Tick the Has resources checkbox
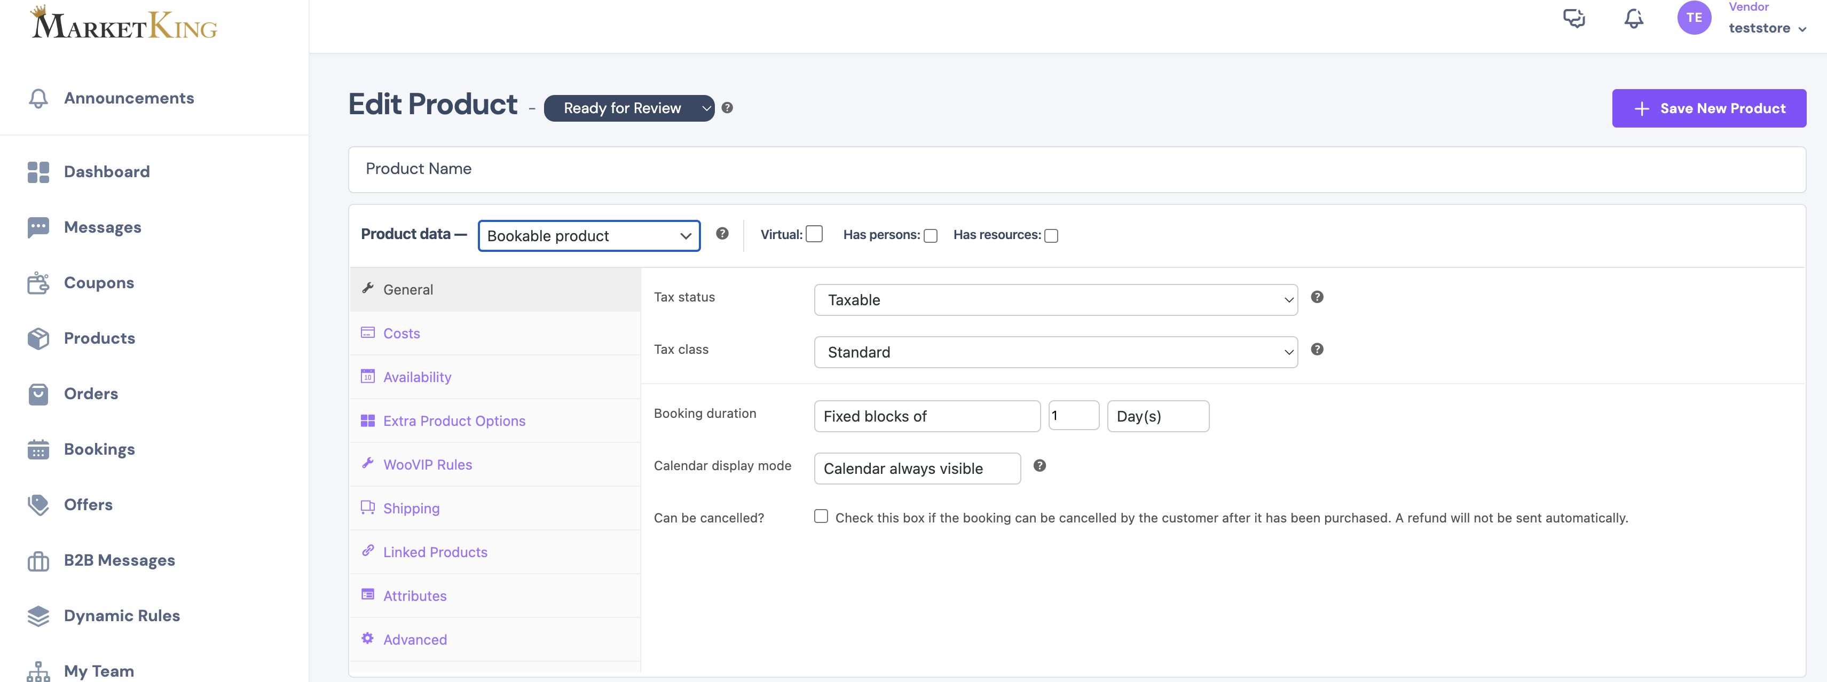The width and height of the screenshot is (1827, 682). 1051,235
